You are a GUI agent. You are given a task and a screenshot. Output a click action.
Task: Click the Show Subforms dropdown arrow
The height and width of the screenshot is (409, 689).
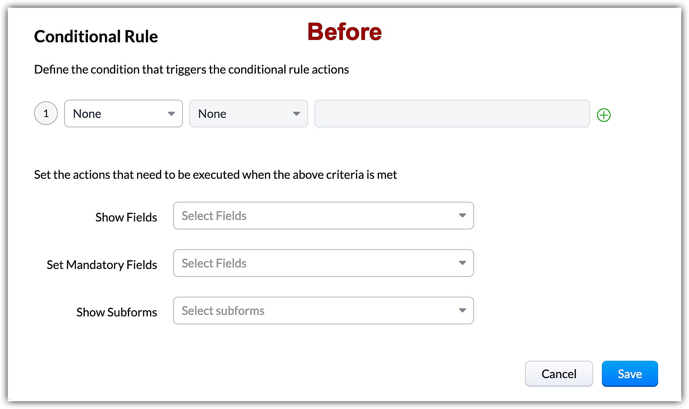tap(462, 311)
